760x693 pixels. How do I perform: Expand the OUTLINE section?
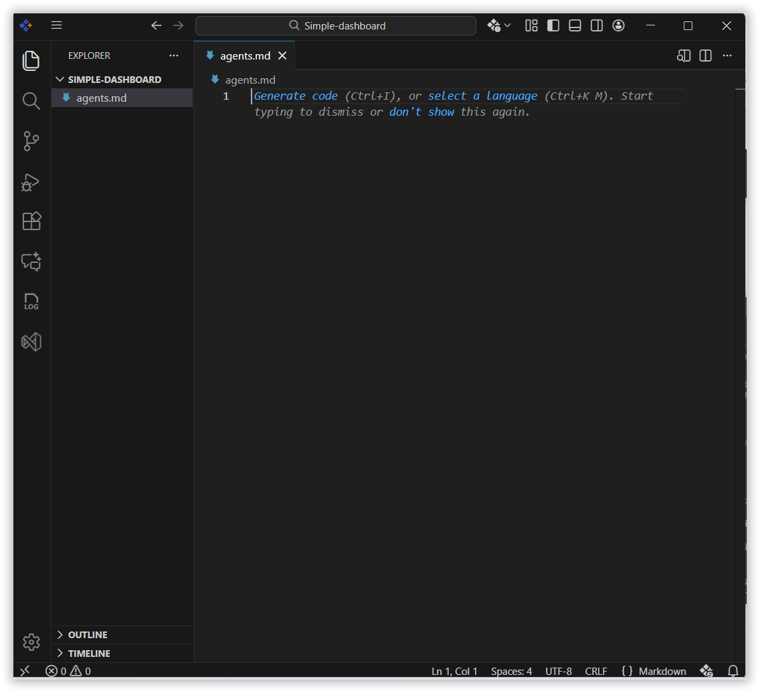(122, 635)
